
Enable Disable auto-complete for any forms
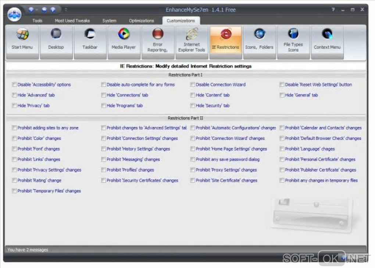pos(103,85)
